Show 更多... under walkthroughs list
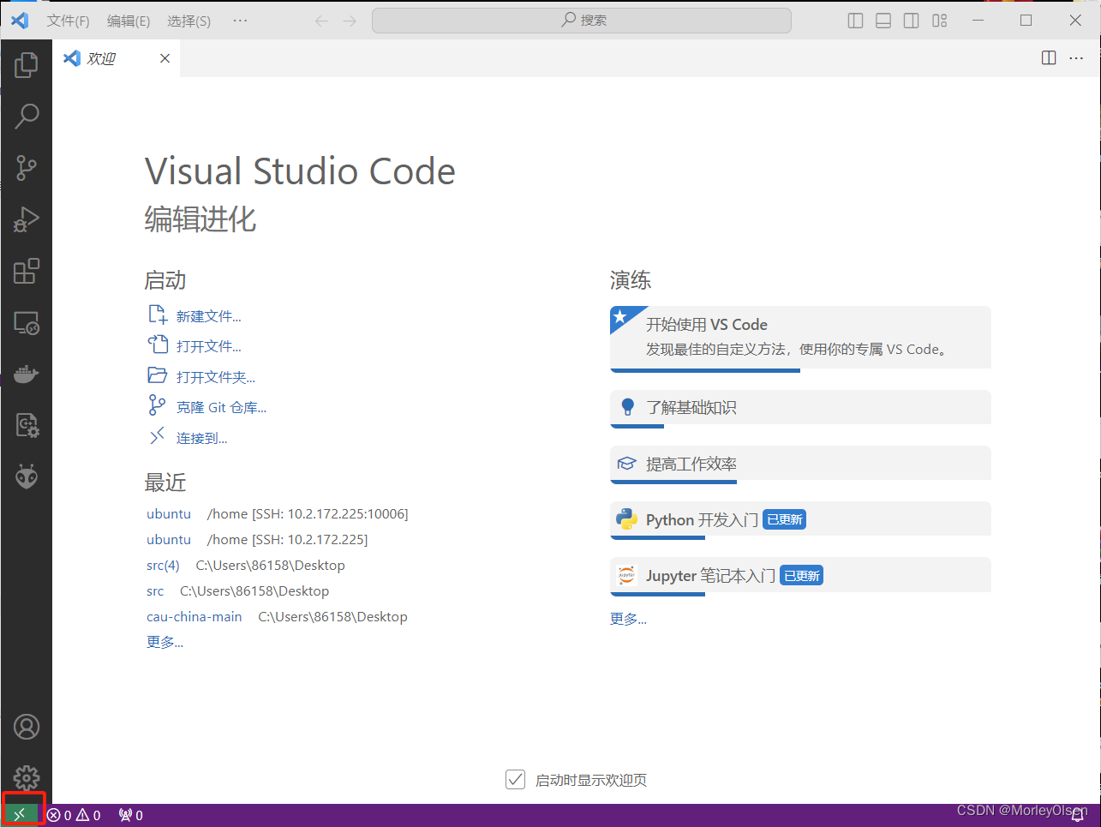 click(628, 619)
